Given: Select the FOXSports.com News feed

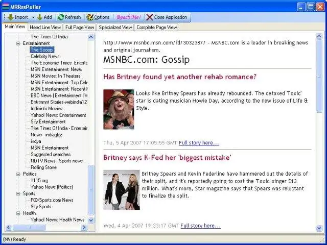Looking at the screenshot, I should (x=52, y=200).
